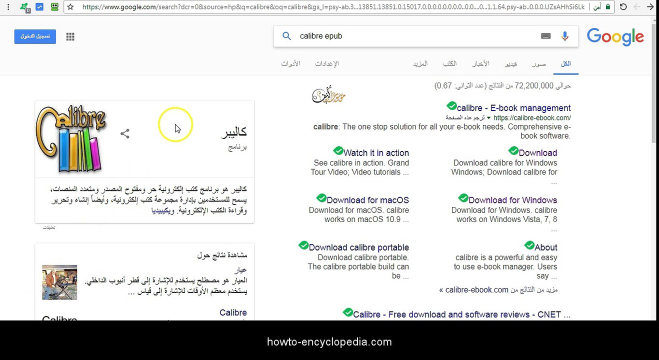Click the green robot extension icon
Viewport: 659px width, 360px height.
(54, 6)
